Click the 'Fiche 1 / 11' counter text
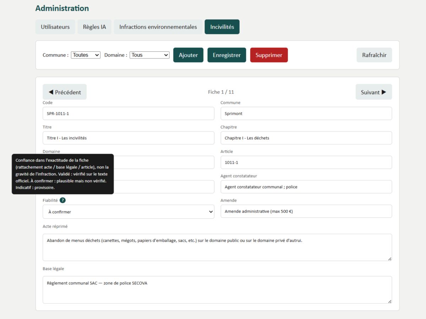426x319 pixels. pyautogui.click(x=221, y=92)
